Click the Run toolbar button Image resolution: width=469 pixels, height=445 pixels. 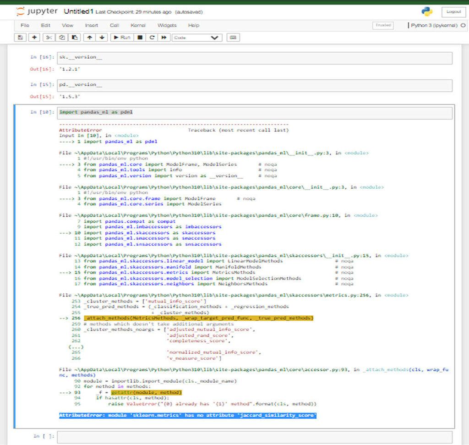click(x=121, y=37)
